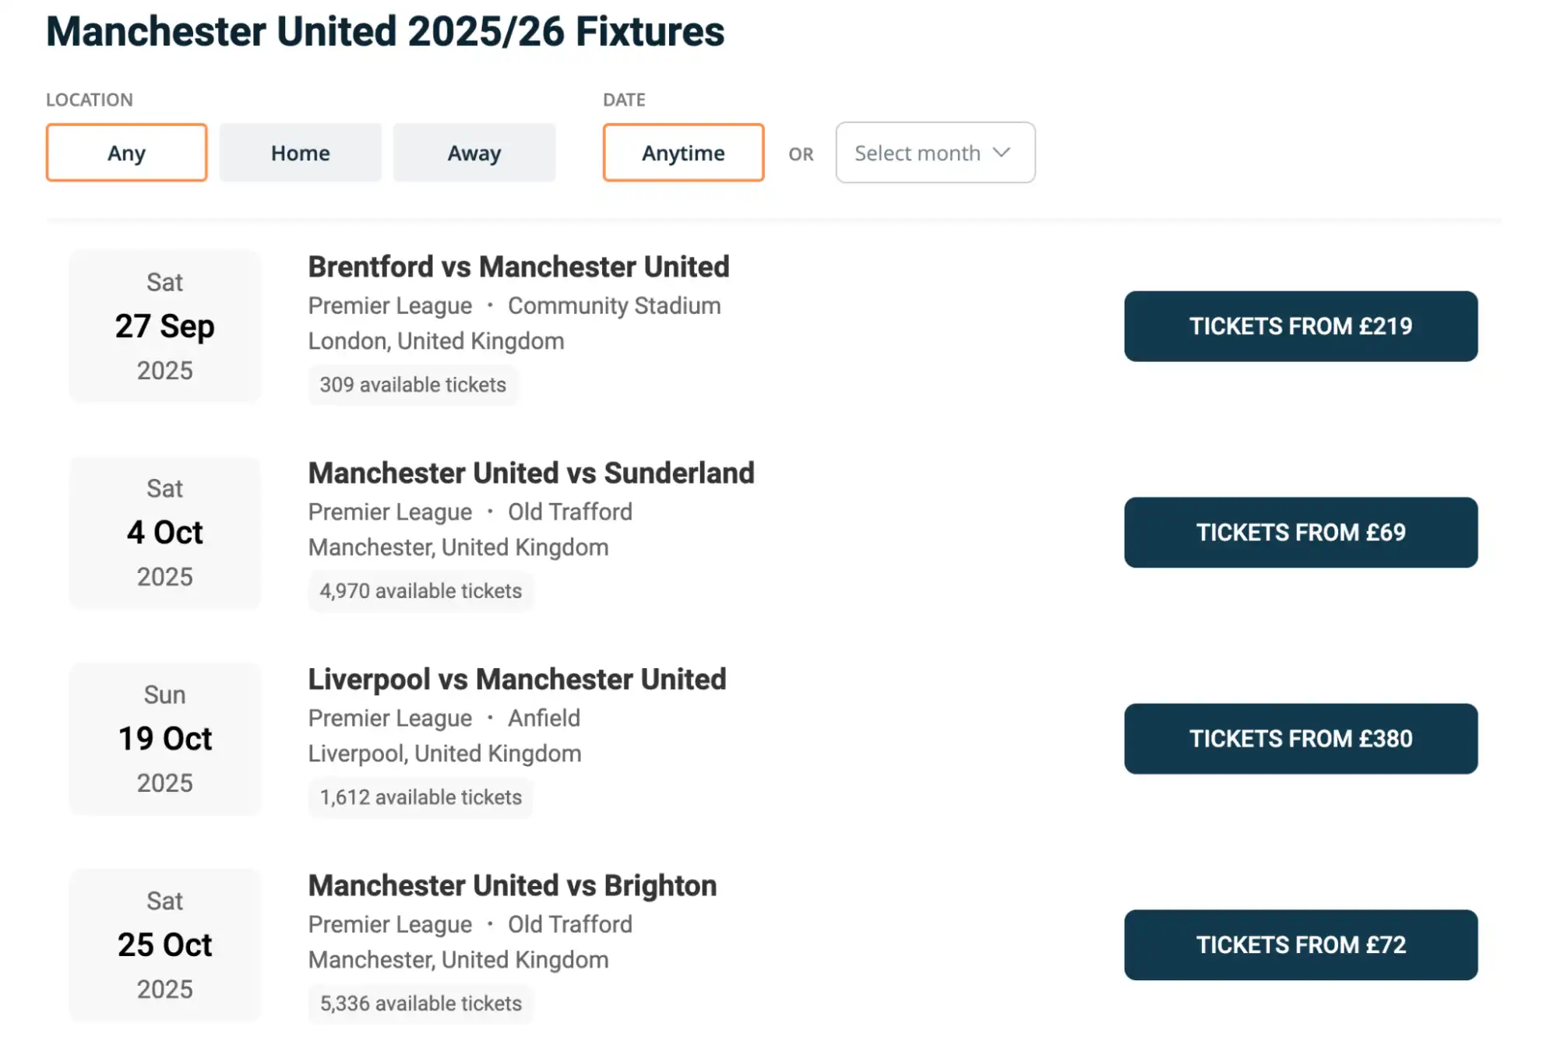Click "TICKETS FROM £72" for Brighton match
Screen dimensions: 1557x1048
tap(1300, 944)
